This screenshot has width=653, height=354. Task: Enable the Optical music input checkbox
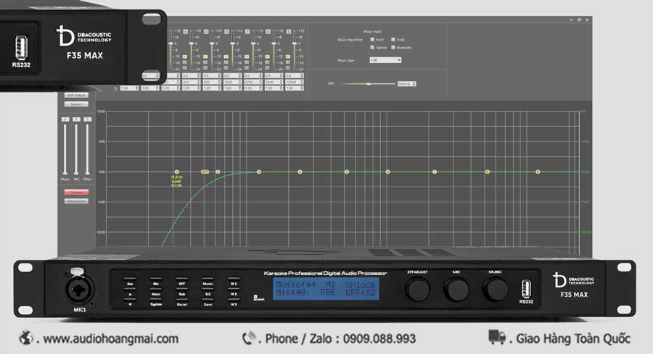click(x=372, y=47)
